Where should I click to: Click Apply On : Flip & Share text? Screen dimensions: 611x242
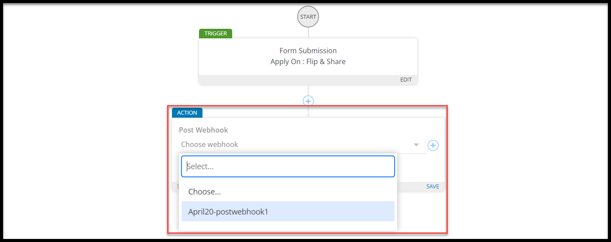click(308, 61)
